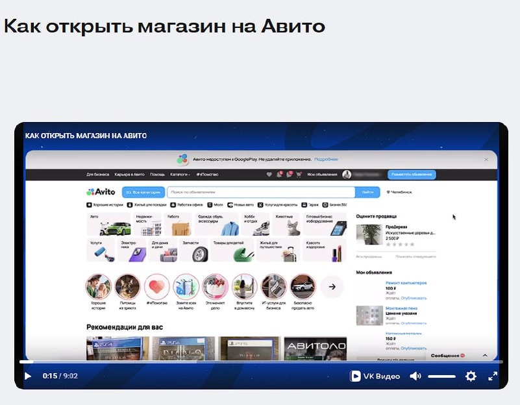The width and height of the screenshot is (520, 405).
Task: Open messages with the chat bubble icon
Action: pyautogui.click(x=289, y=174)
